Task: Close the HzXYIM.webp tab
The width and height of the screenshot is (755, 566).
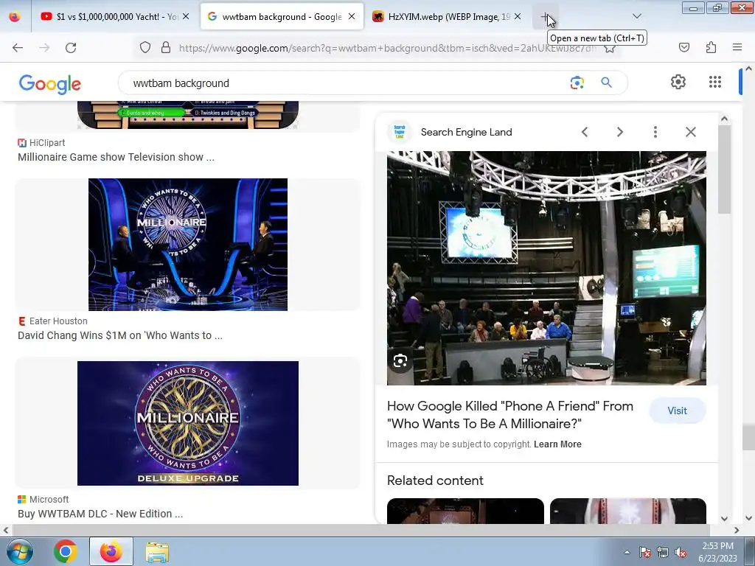Action: pos(518,16)
